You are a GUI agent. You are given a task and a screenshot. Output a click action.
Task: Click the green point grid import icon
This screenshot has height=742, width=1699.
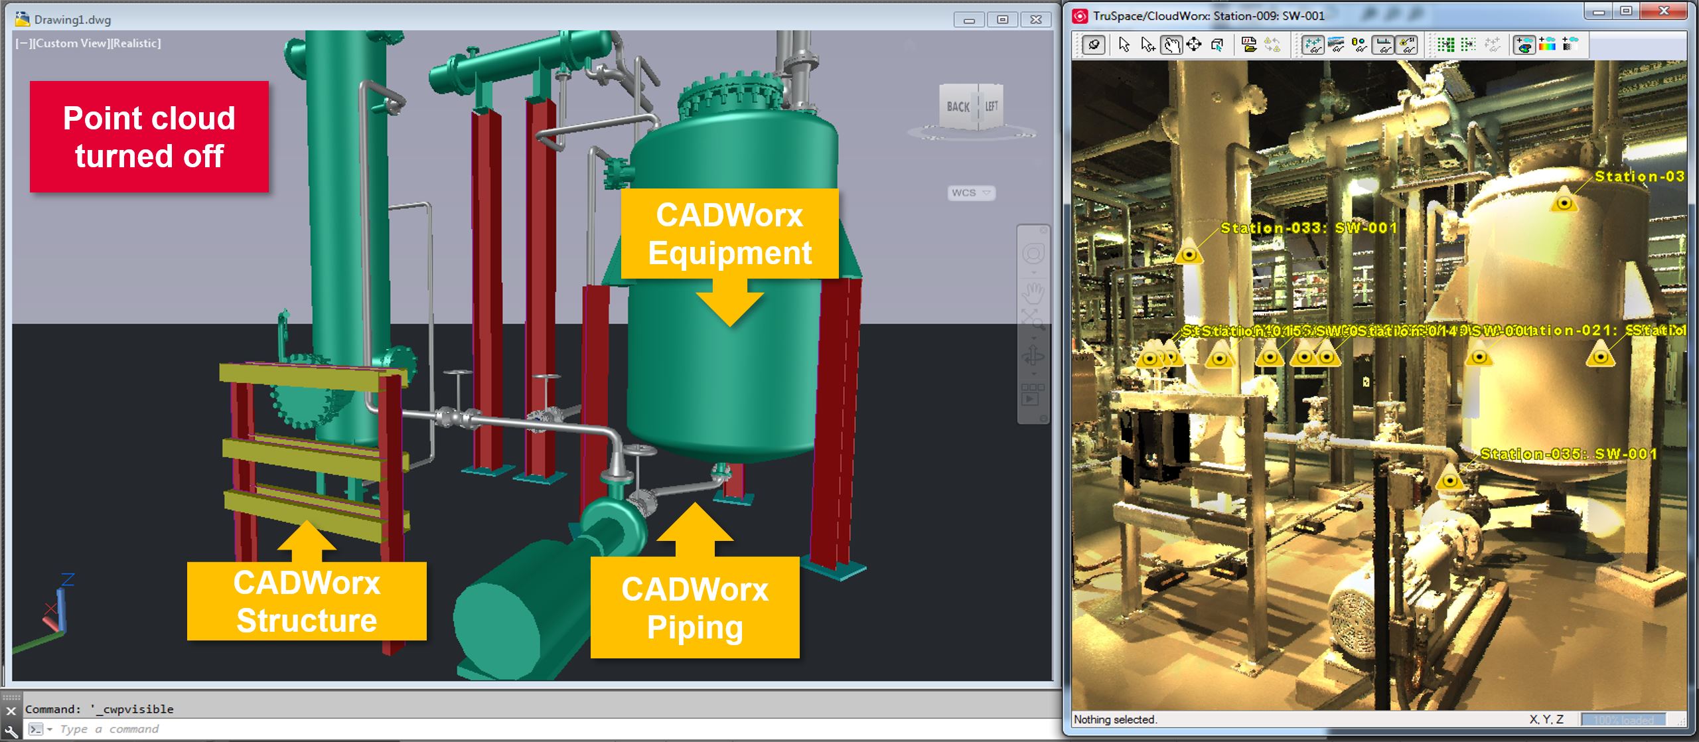click(1445, 45)
